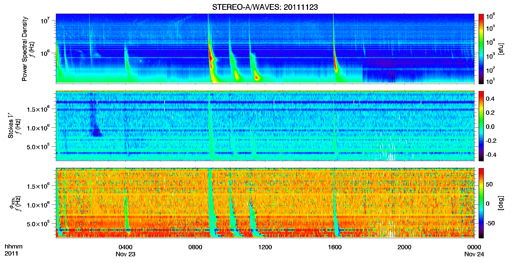Click the 0800 time tick label
The height and width of the screenshot is (273, 530).
tap(195, 247)
